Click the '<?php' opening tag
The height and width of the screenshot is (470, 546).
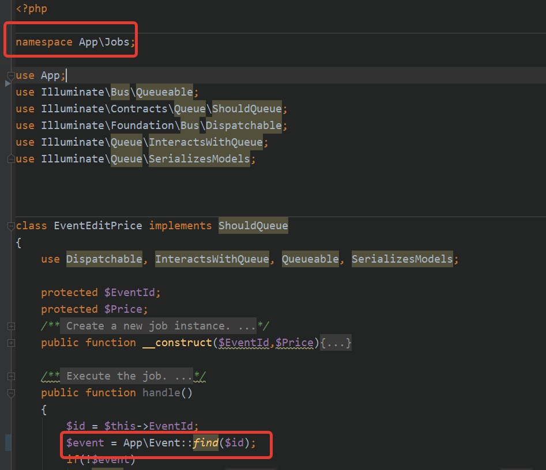point(31,9)
